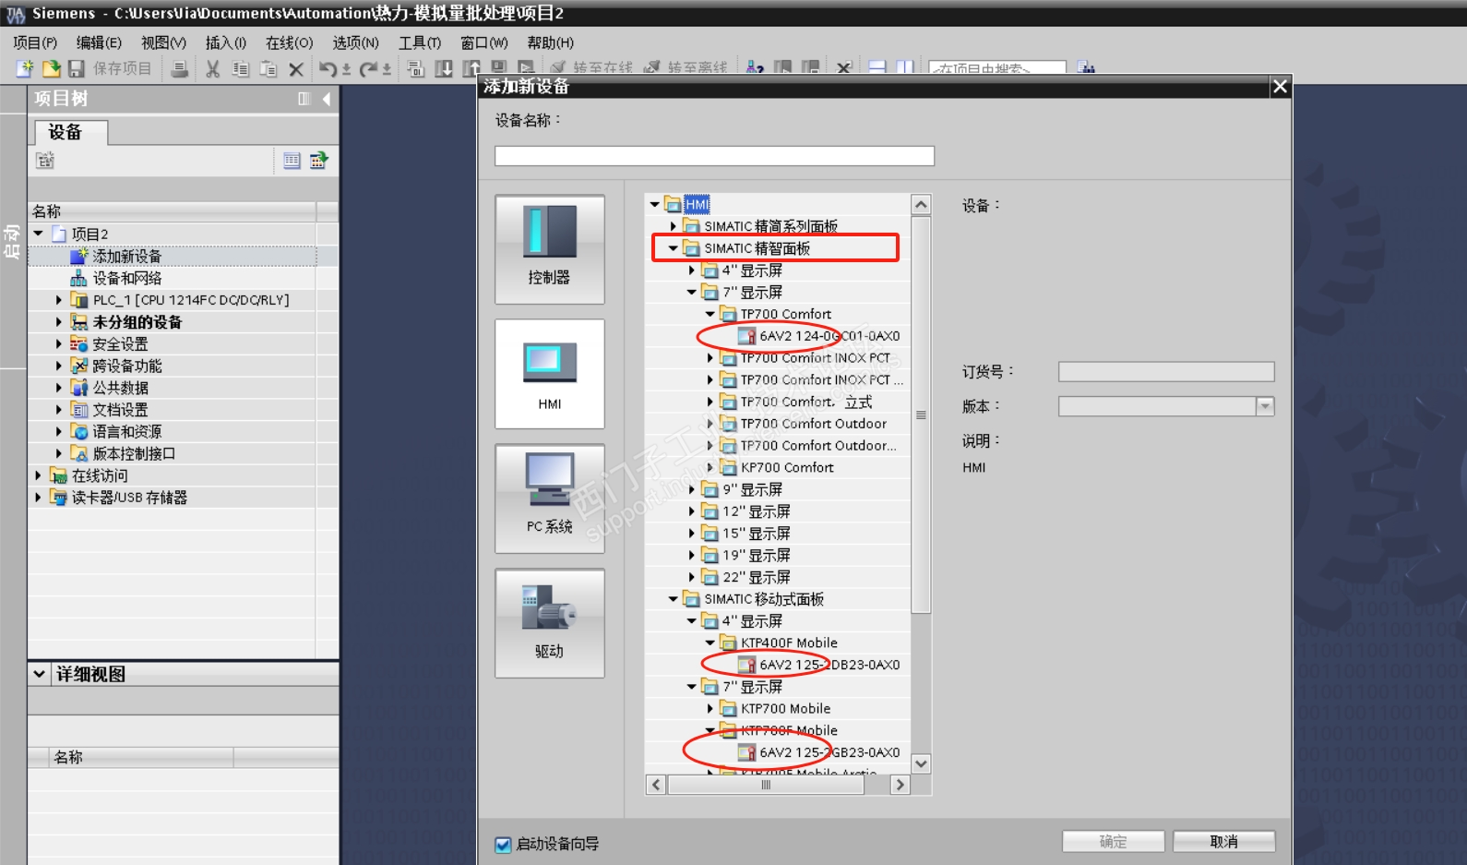This screenshot has width=1467, height=865.
Task: Click the 添加新设备 icon in project tree
Action: point(79,256)
